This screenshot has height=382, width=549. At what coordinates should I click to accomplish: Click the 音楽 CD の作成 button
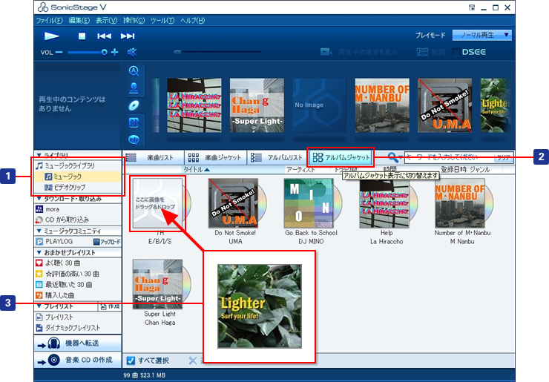(76, 360)
